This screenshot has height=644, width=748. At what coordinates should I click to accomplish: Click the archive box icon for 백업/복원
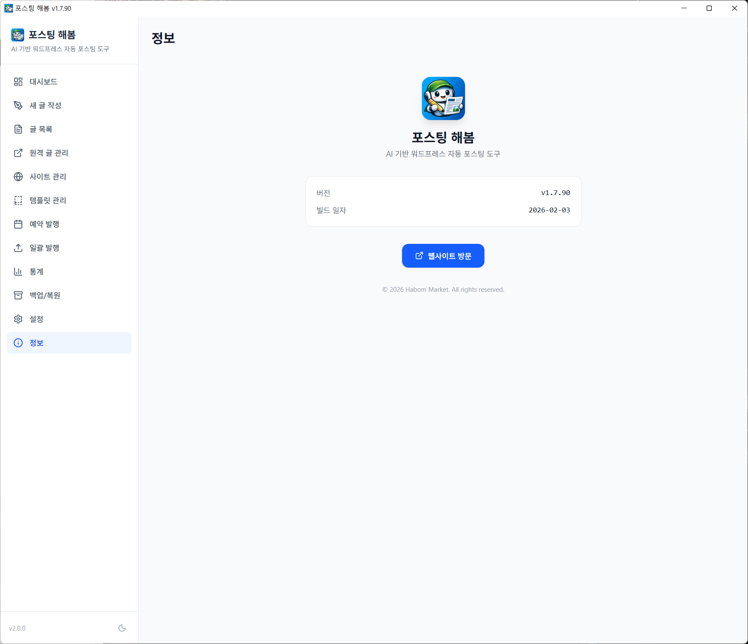click(x=18, y=295)
